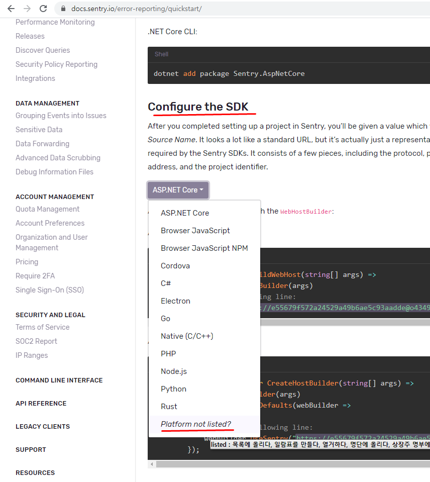This screenshot has width=430, height=482.
Task: Expand the API REFERENCE section
Action: pyautogui.click(x=41, y=403)
